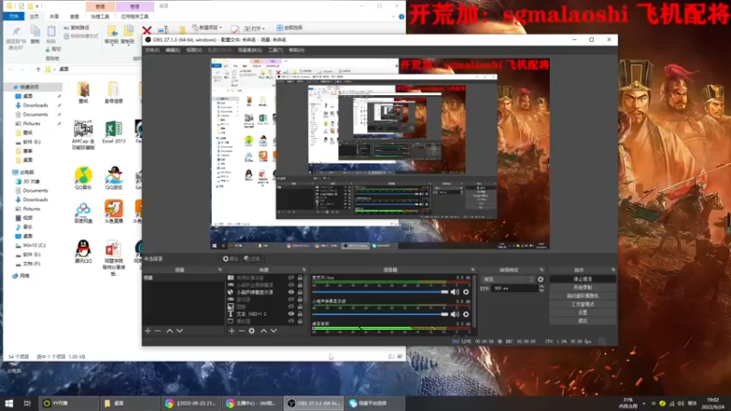
Task: Collapse the Explorer ribbon using the chevron
Action: pos(393,16)
